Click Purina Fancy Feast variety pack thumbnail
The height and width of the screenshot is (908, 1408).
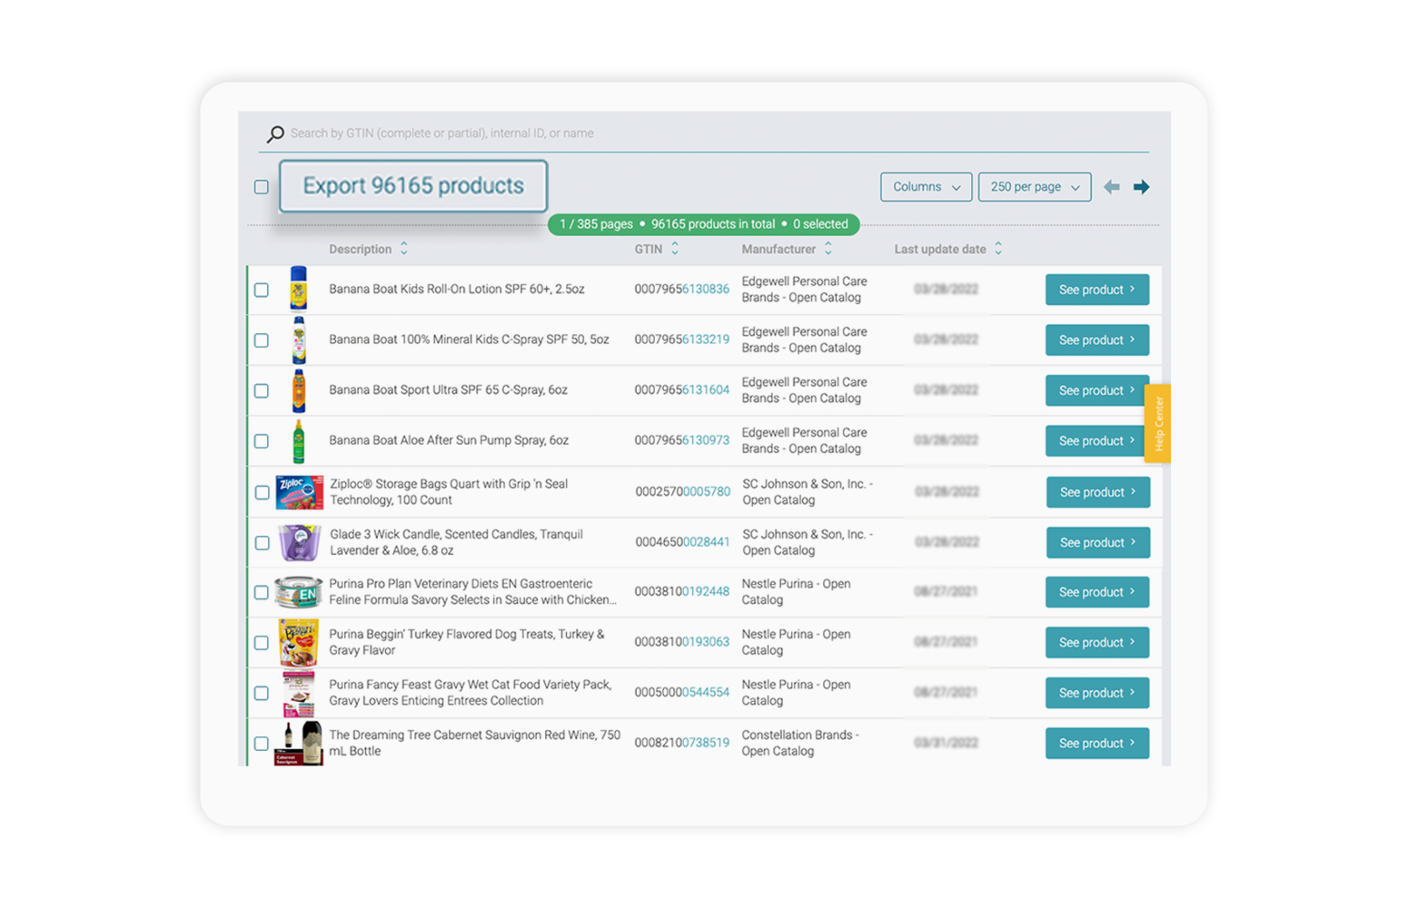click(299, 694)
